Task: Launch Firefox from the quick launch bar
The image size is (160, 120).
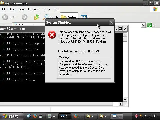Action: pos(35,116)
